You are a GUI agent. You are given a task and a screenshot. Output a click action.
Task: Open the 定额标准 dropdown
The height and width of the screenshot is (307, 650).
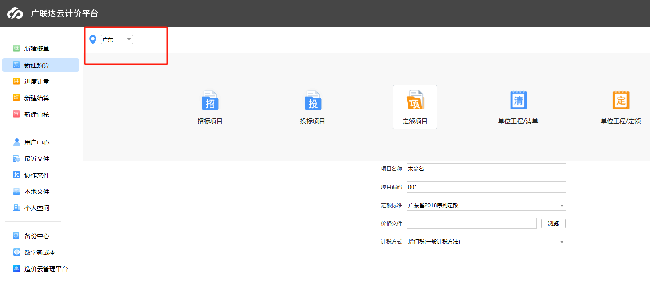[x=486, y=205]
